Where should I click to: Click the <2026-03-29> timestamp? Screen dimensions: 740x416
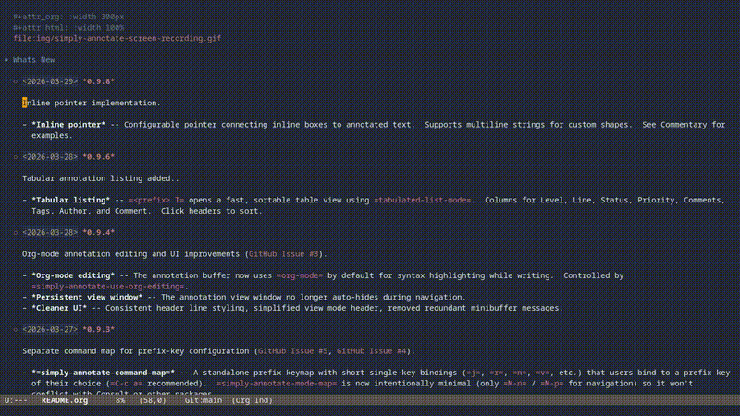pos(50,81)
